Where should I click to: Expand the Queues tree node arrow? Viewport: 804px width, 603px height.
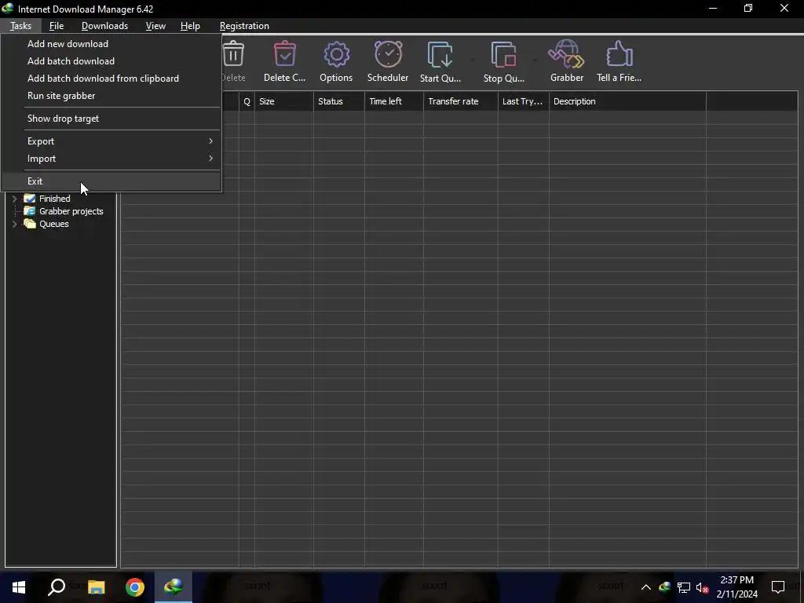(15, 224)
